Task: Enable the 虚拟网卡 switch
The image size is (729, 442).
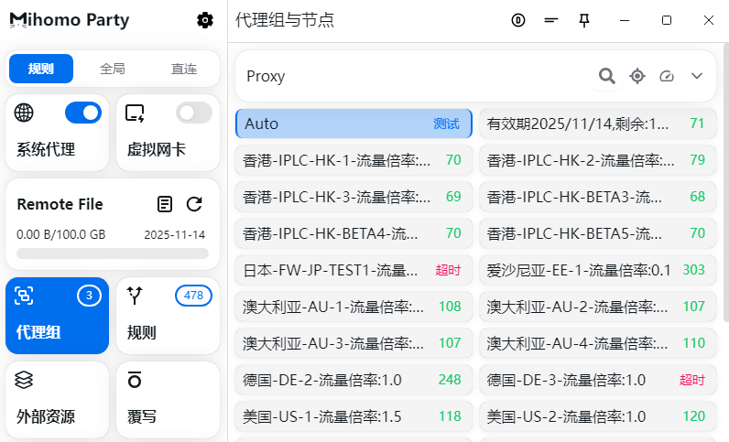Action: (x=194, y=113)
